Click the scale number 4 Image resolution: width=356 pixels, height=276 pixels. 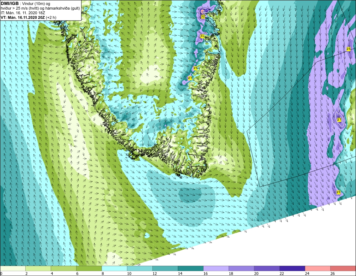[52, 274]
